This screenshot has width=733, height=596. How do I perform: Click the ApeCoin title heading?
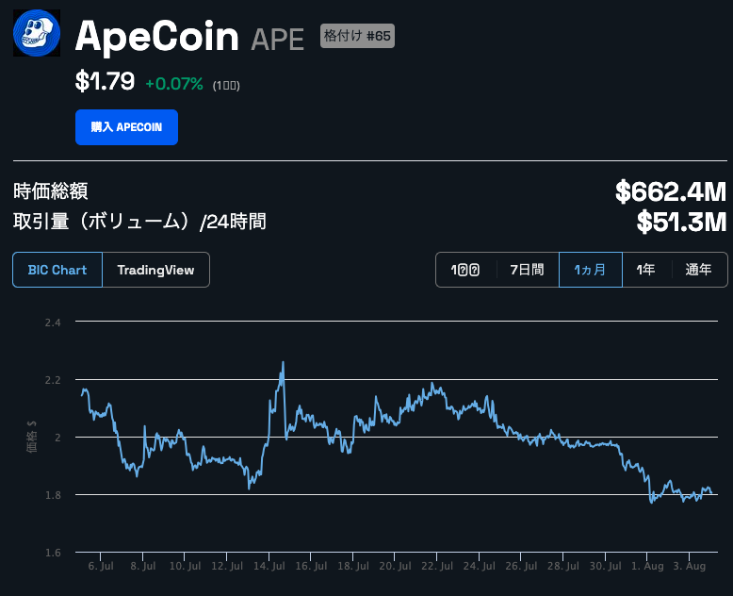click(156, 37)
